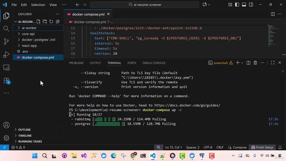Expand the RUNNING TASKS section

click(38, 141)
